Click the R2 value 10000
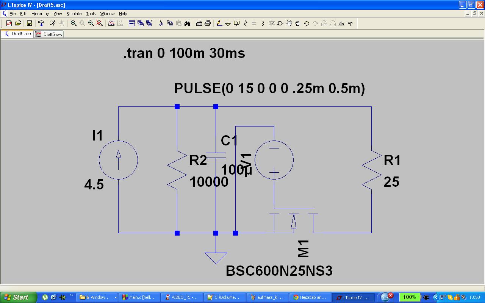The width and height of the screenshot is (485, 303). [209, 182]
